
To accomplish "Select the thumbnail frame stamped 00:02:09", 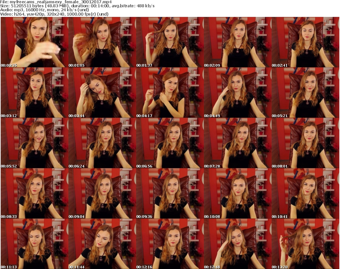I will [x=237, y=42].
